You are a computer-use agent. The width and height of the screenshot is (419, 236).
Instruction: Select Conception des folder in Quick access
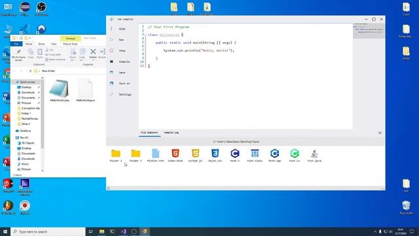pyautogui.click(x=29, y=108)
